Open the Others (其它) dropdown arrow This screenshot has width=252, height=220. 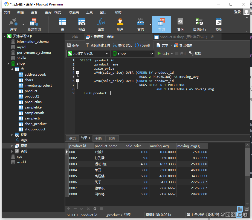(150, 24)
